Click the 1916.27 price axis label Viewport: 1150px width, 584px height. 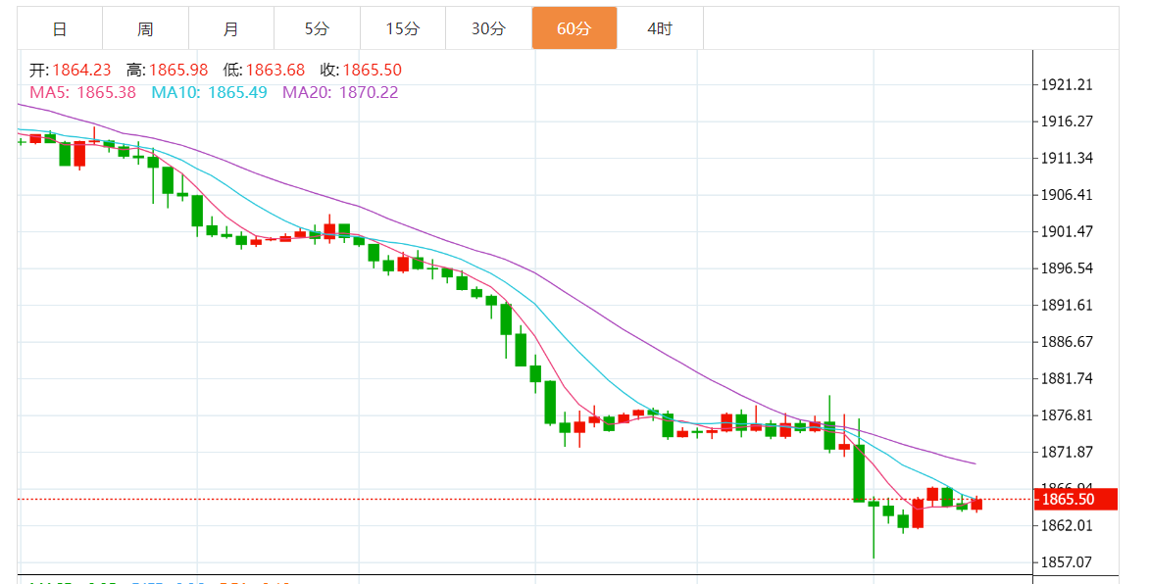click(1067, 122)
